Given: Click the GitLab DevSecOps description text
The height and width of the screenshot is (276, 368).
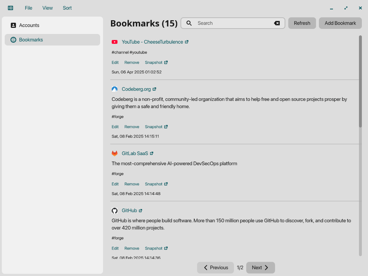Looking at the screenshot, I should click(174, 163).
